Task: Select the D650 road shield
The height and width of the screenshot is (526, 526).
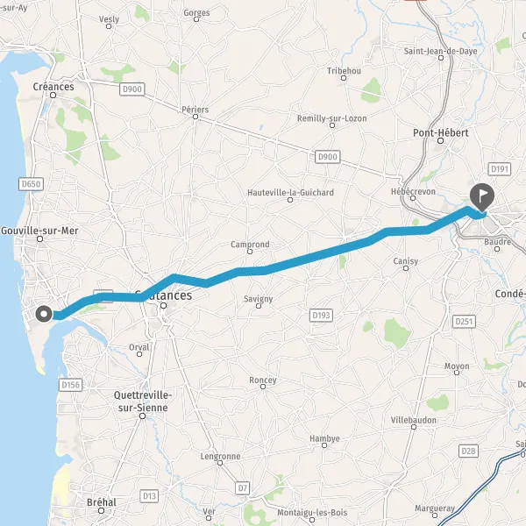Action: pyautogui.click(x=31, y=184)
